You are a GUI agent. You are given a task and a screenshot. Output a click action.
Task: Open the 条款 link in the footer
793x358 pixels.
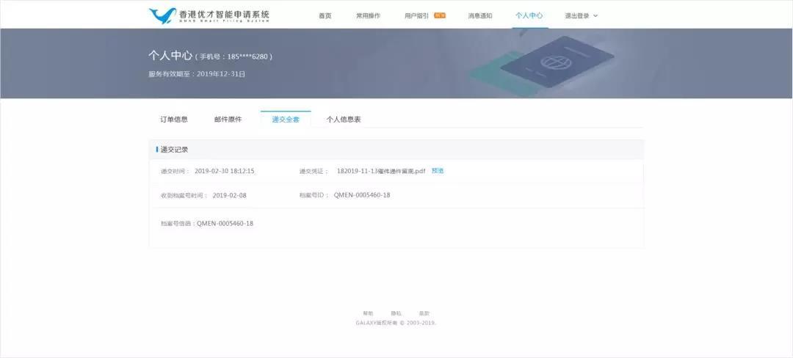point(424,313)
